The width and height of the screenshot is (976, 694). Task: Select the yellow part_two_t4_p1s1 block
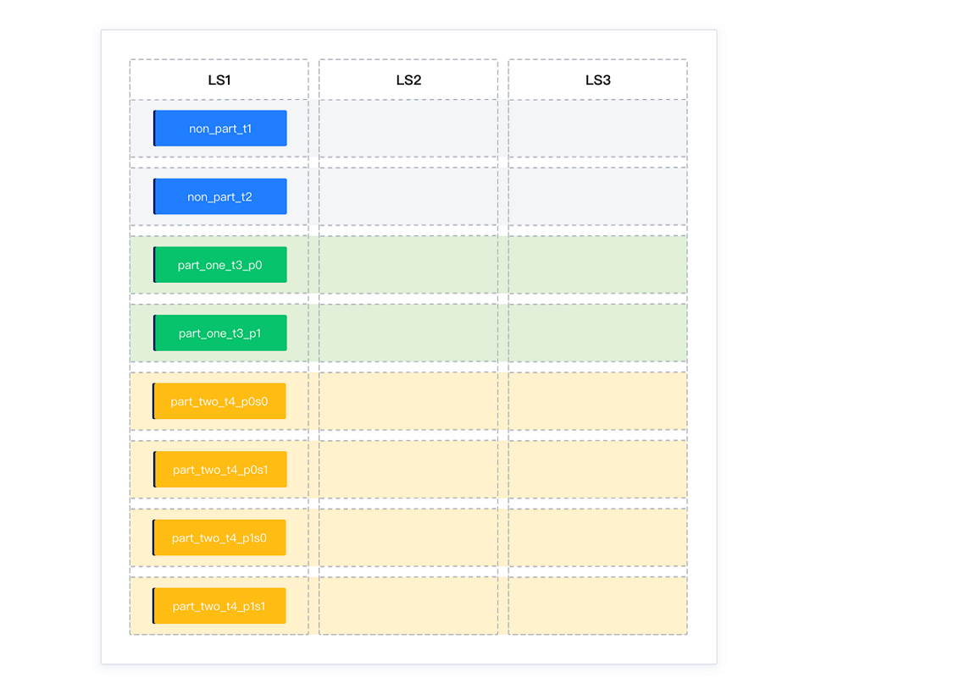(219, 606)
